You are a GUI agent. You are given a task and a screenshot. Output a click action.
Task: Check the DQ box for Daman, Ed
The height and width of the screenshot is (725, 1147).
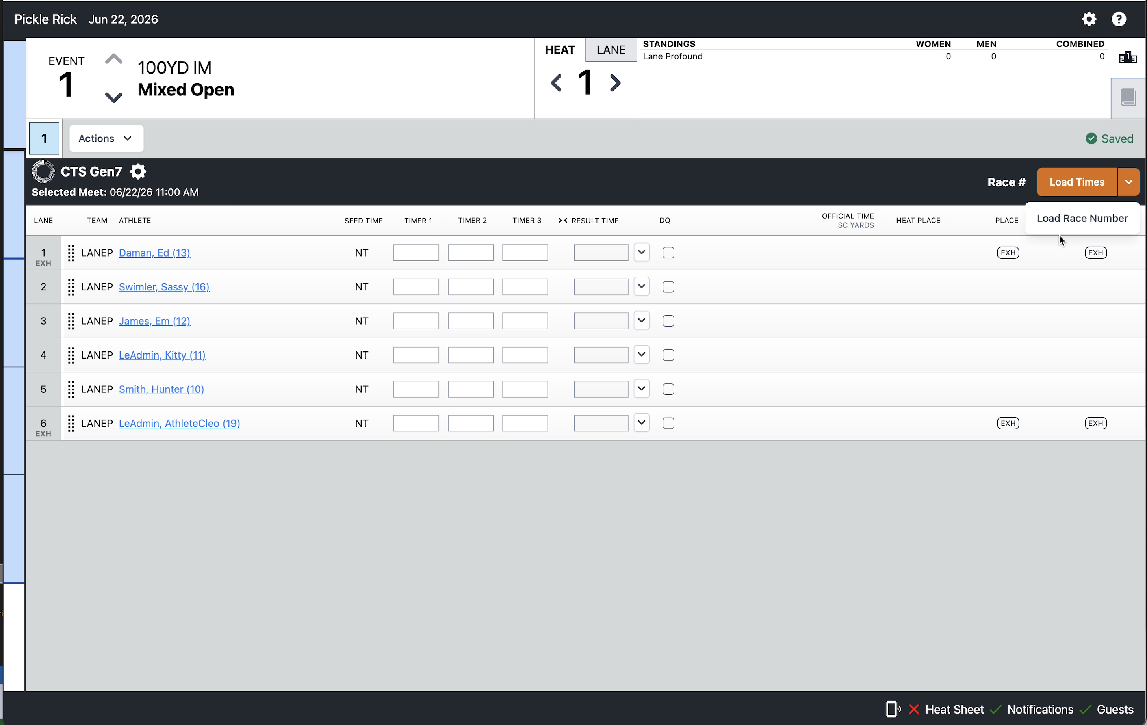coord(668,253)
